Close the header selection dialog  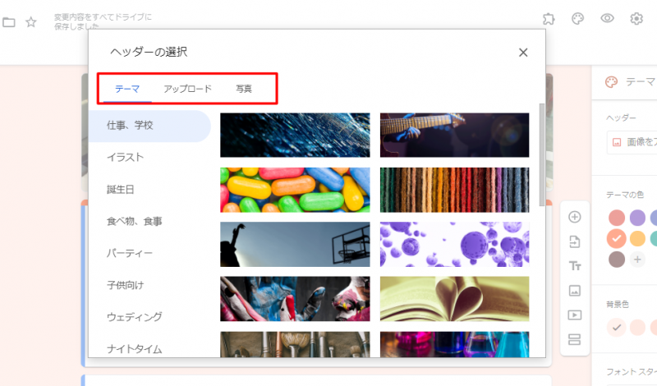(x=523, y=53)
